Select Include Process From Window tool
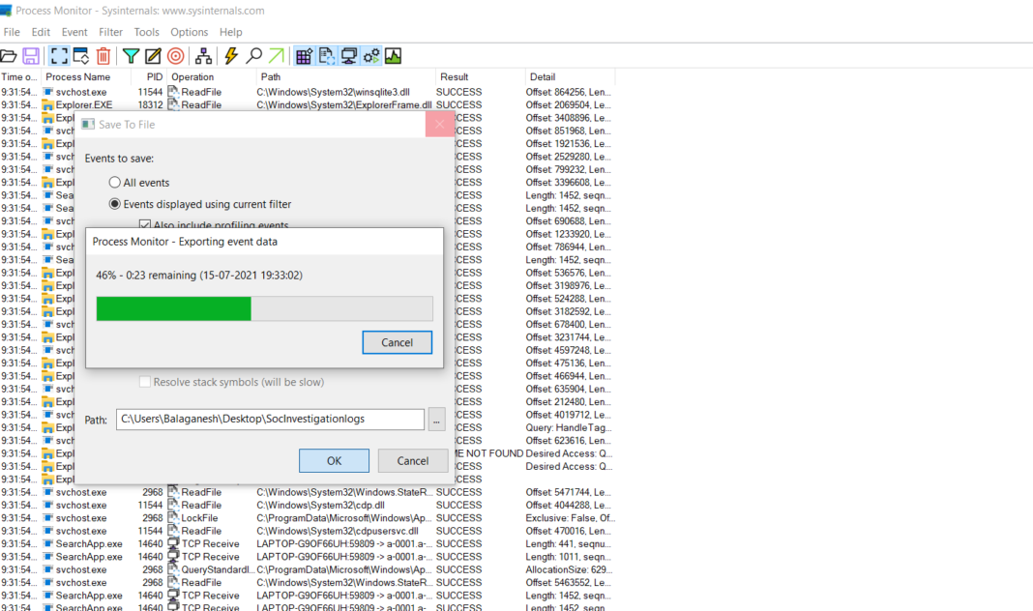 click(x=174, y=56)
